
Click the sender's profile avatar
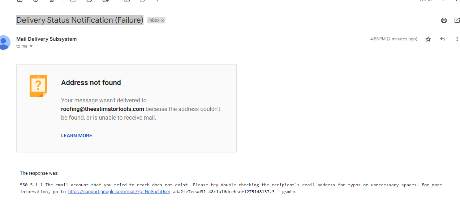pos(4,42)
